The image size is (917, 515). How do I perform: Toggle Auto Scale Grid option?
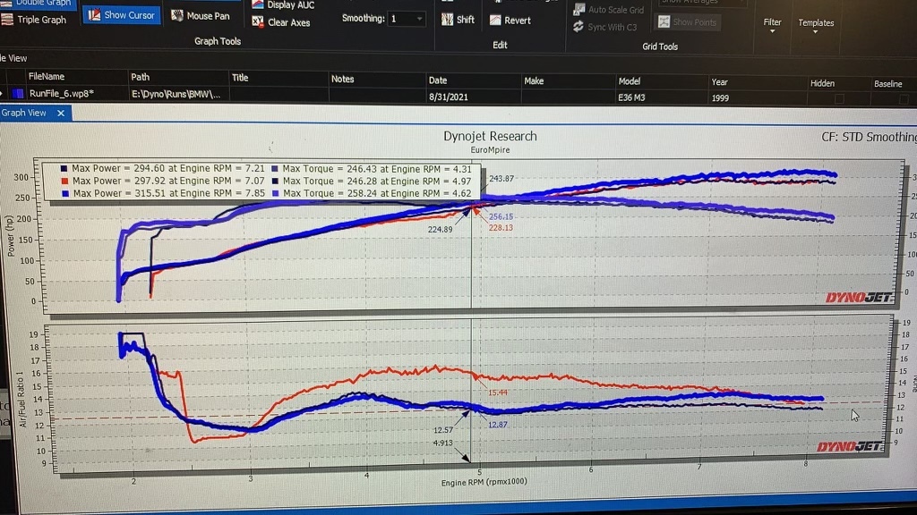tap(578, 10)
